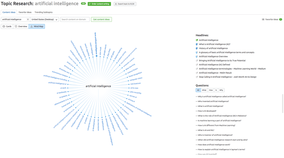Click Order content writing button
This screenshot has height=158, width=284.
(x=99, y=4)
